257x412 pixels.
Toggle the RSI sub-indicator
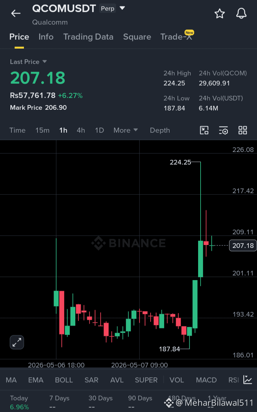pos(233,380)
